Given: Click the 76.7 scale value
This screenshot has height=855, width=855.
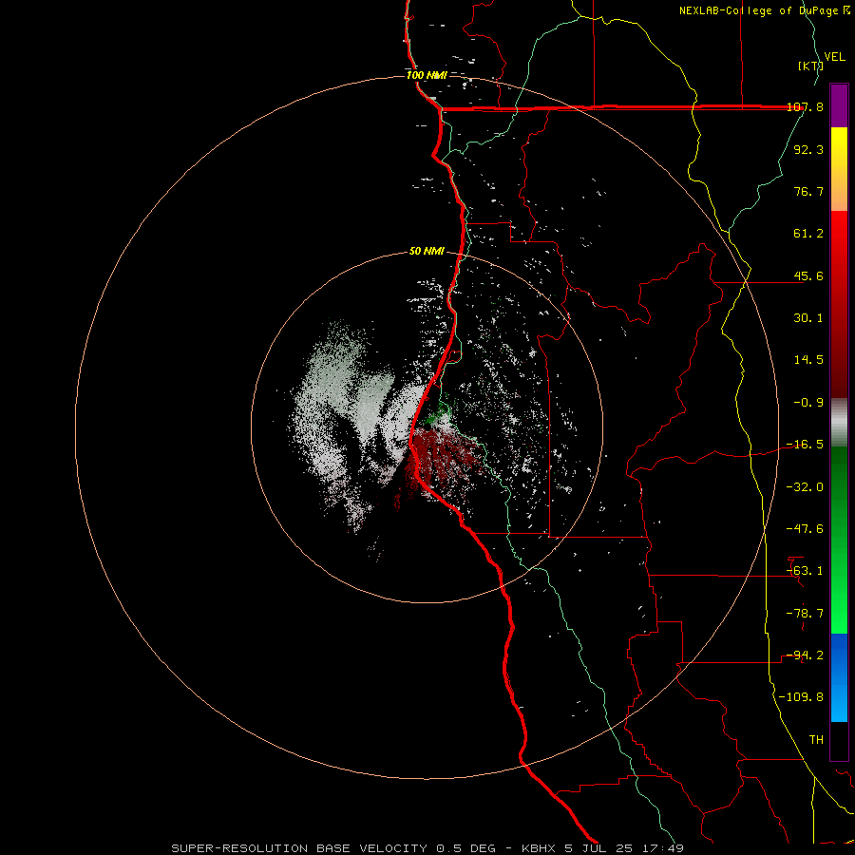Looking at the screenshot, I should [x=808, y=191].
